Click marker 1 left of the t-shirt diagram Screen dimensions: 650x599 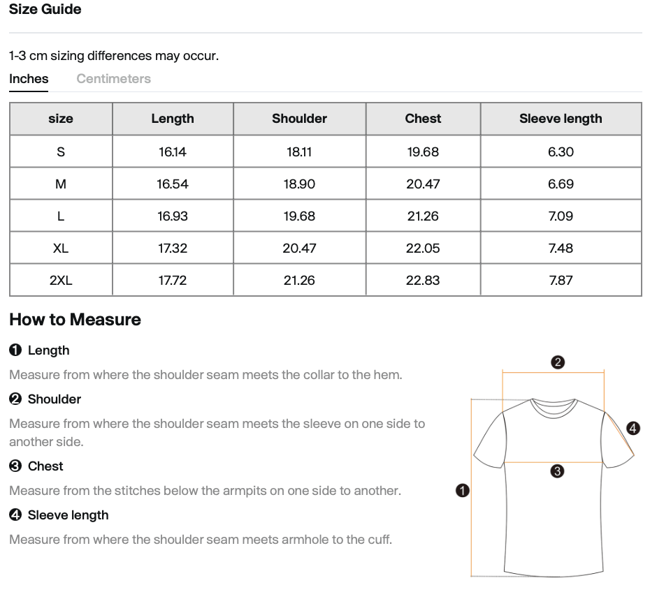pyautogui.click(x=463, y=491)
